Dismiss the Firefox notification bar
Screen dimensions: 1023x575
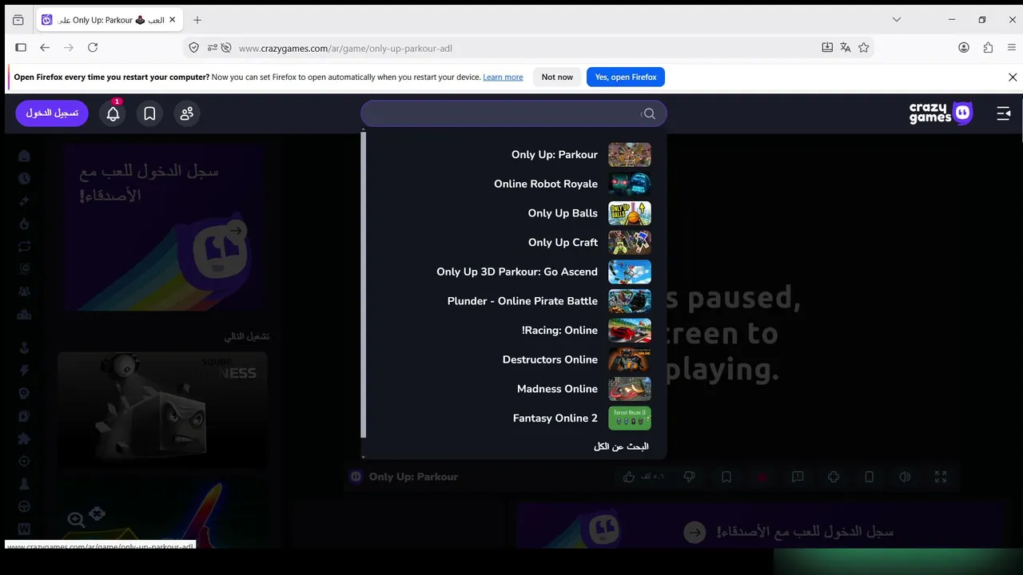(x=1013, y=77)
